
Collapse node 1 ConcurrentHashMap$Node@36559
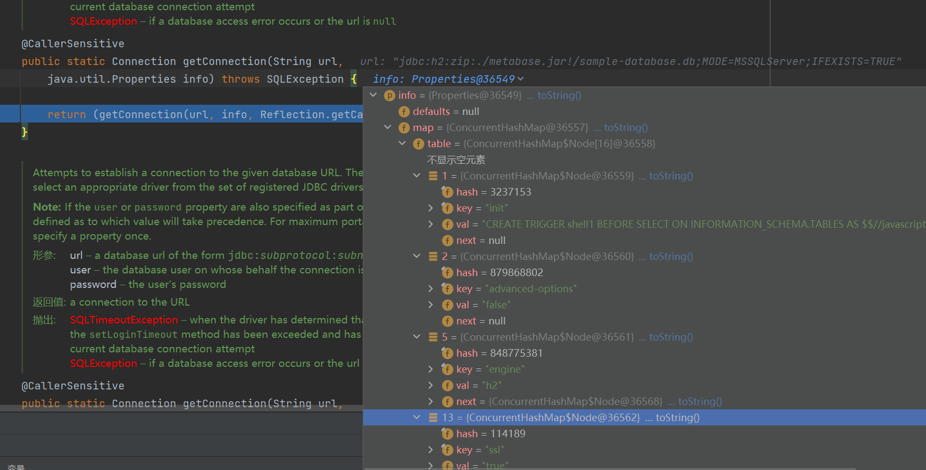[417, 176]
